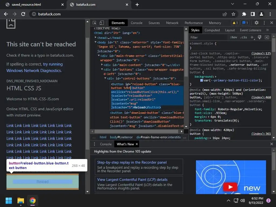Close the What's New tab
Image resolution: width=276 pixels, height=207 pixels.
[x=137, y=144]
